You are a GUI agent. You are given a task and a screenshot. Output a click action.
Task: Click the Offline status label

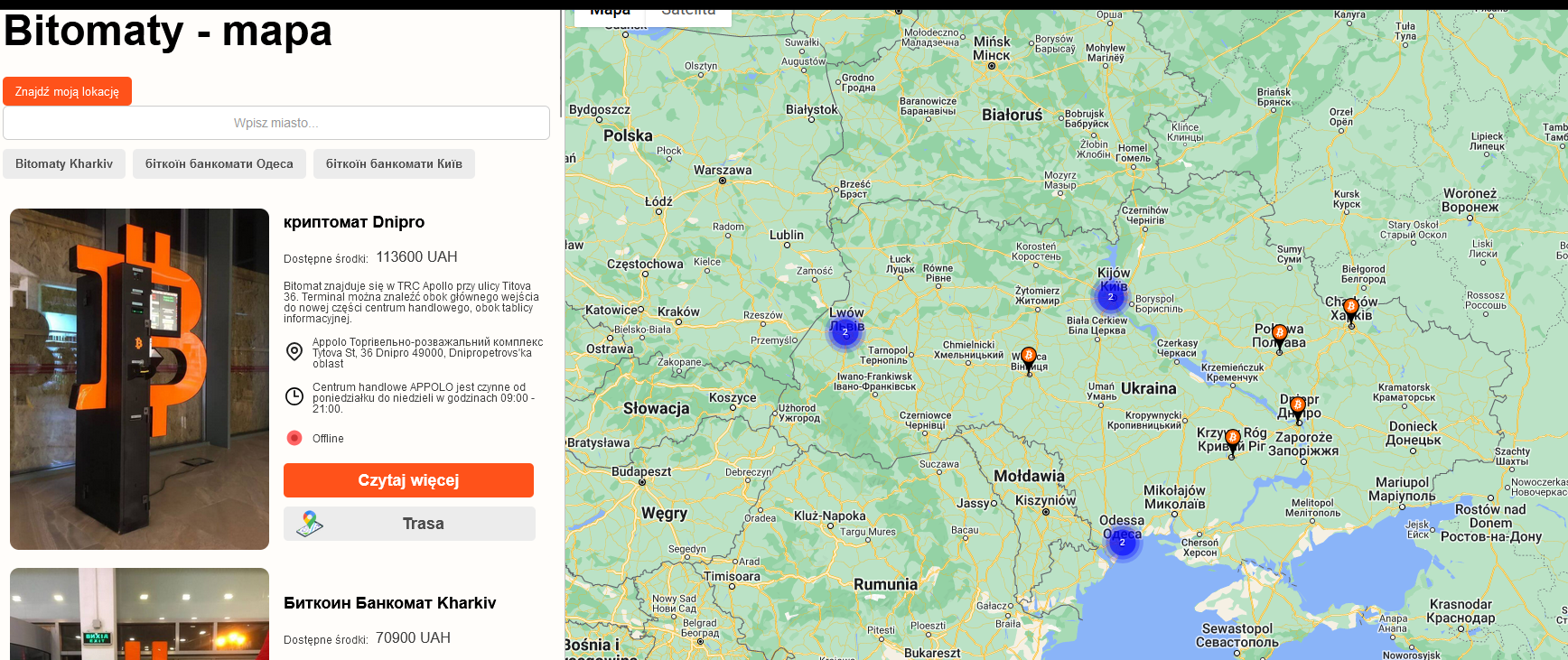click(328, 439)
